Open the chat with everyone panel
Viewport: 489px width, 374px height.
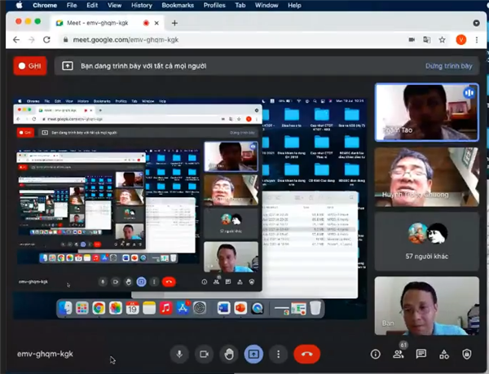(x=421, y=354)
